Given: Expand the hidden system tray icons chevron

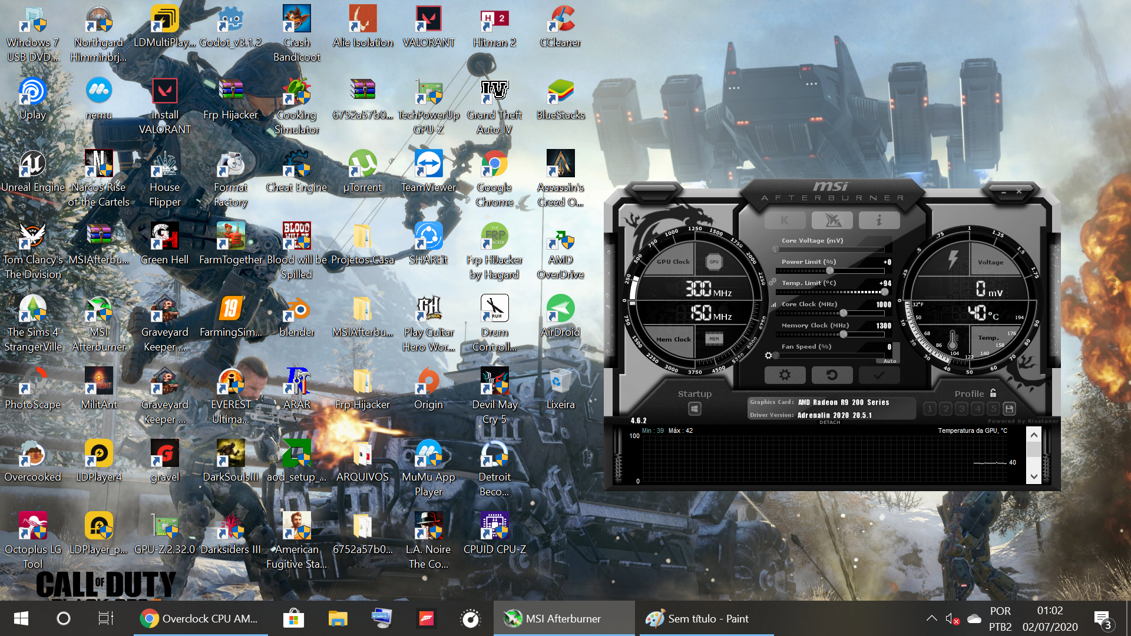Looking at the screenshot, I should [931, 618].
